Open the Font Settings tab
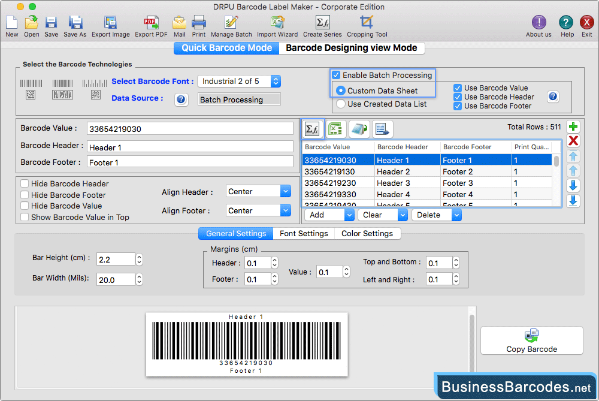 [304, 234]
